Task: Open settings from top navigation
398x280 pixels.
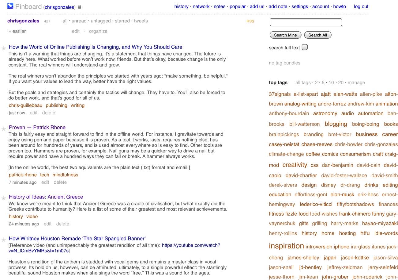Action: click(300, 6)
